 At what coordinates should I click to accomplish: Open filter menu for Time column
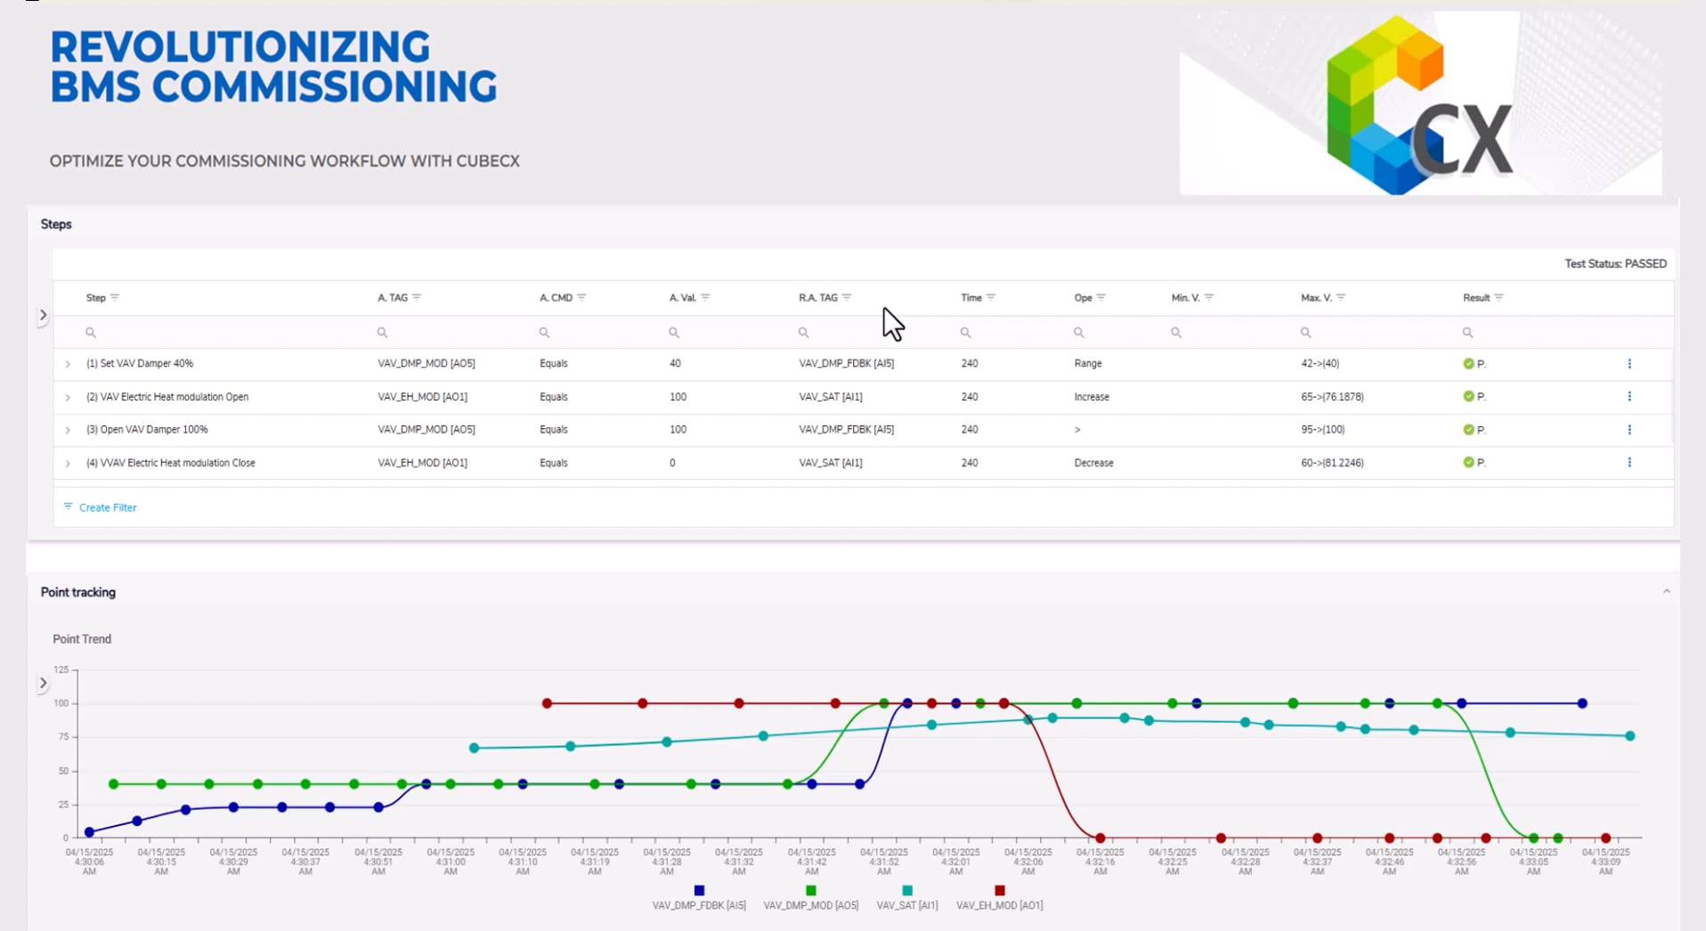(x=991, y=297)
